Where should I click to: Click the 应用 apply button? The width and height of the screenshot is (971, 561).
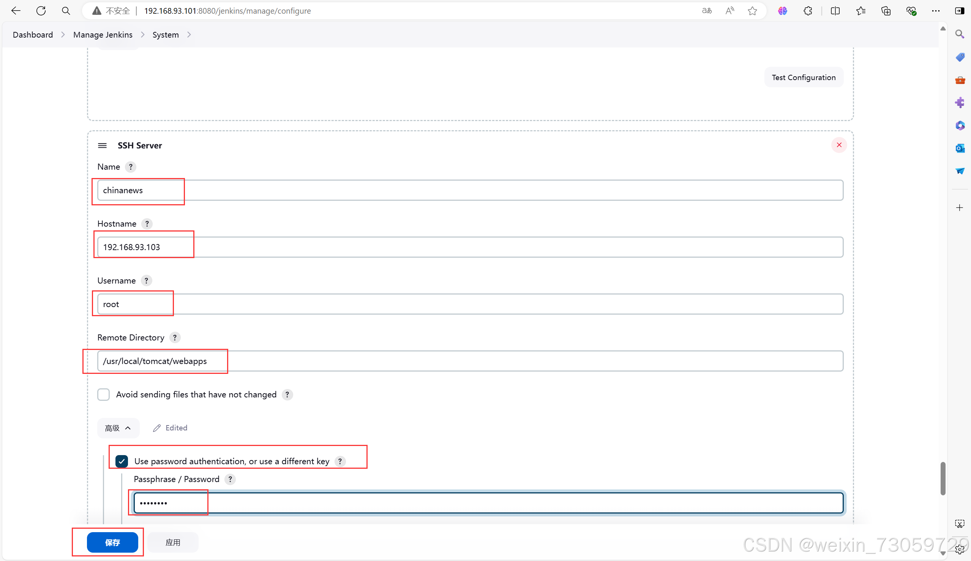pyautogui.click(x=173, y=542)
